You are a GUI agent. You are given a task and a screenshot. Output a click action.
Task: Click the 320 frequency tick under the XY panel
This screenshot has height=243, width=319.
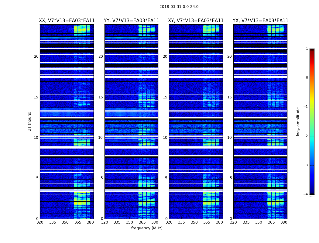(169, 222)
